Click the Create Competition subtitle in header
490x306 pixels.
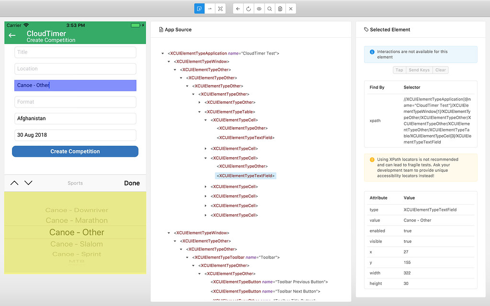[x=51, y=40]
